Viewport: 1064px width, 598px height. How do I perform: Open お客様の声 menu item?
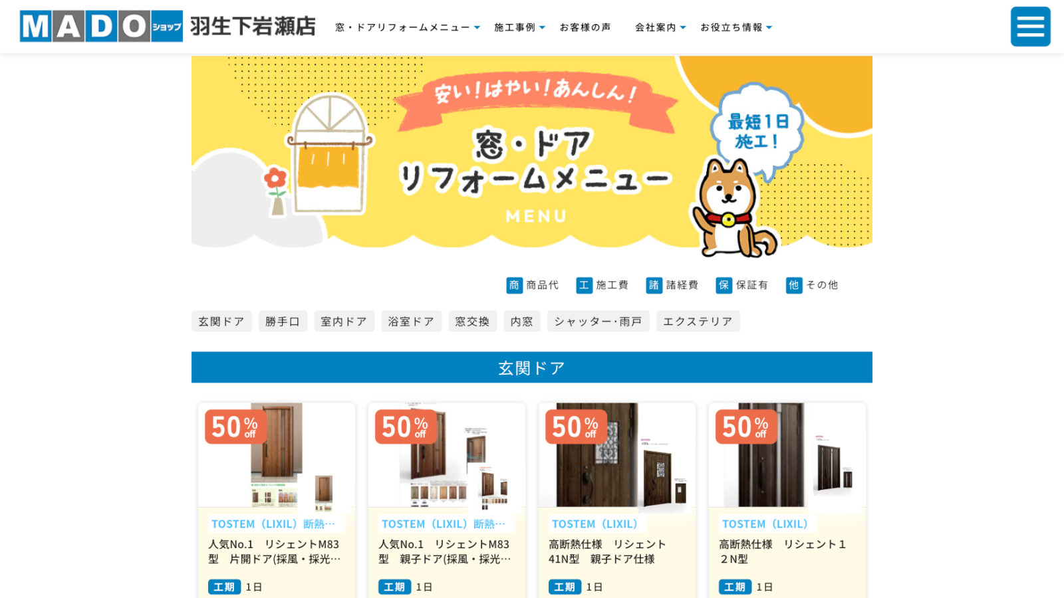click(585, 27)
